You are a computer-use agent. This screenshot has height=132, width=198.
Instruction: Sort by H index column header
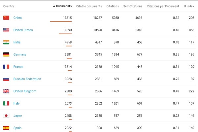pos(189,6)
